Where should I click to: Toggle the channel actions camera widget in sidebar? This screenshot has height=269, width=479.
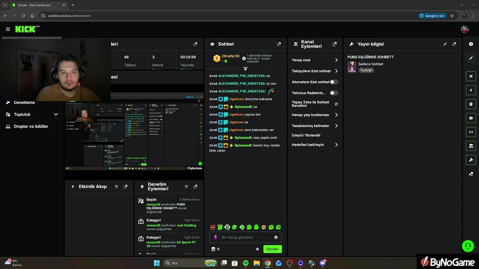pos(471,146)
